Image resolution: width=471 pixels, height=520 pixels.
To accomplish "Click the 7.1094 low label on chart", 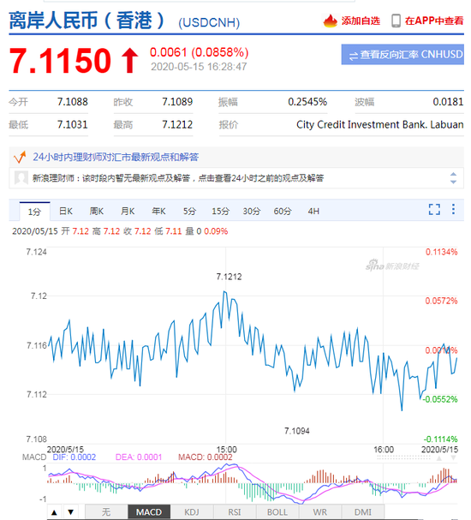I will coord(297,431).
